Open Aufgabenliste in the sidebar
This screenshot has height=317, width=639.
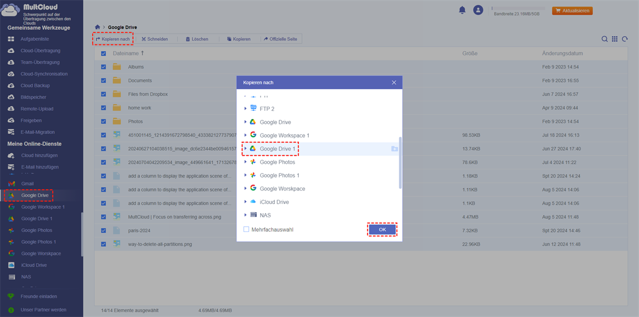click(35, 39)
